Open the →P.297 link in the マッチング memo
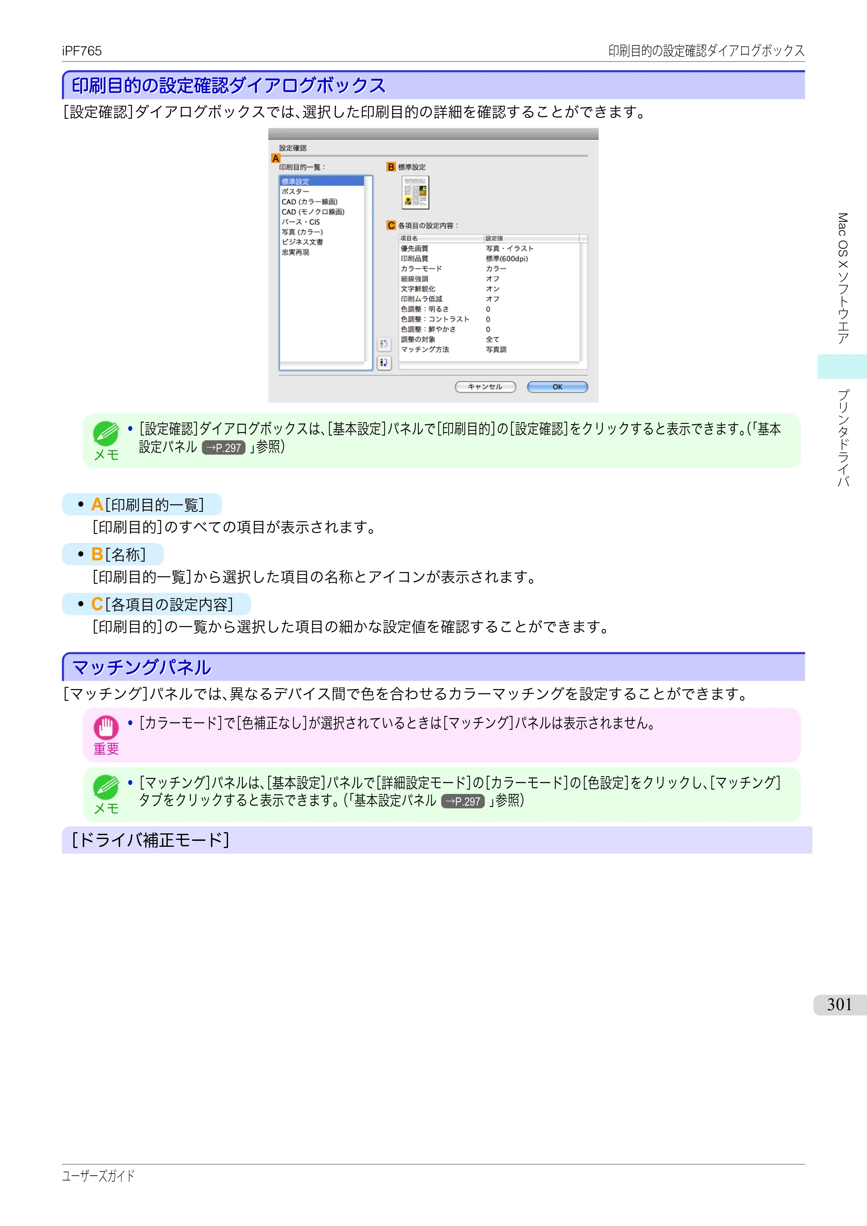This screenshot has height=1226, width=867. click(463, 801)
